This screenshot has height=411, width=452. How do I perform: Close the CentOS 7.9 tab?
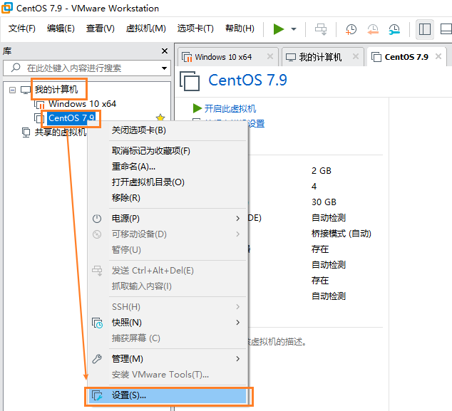[438, 56]
